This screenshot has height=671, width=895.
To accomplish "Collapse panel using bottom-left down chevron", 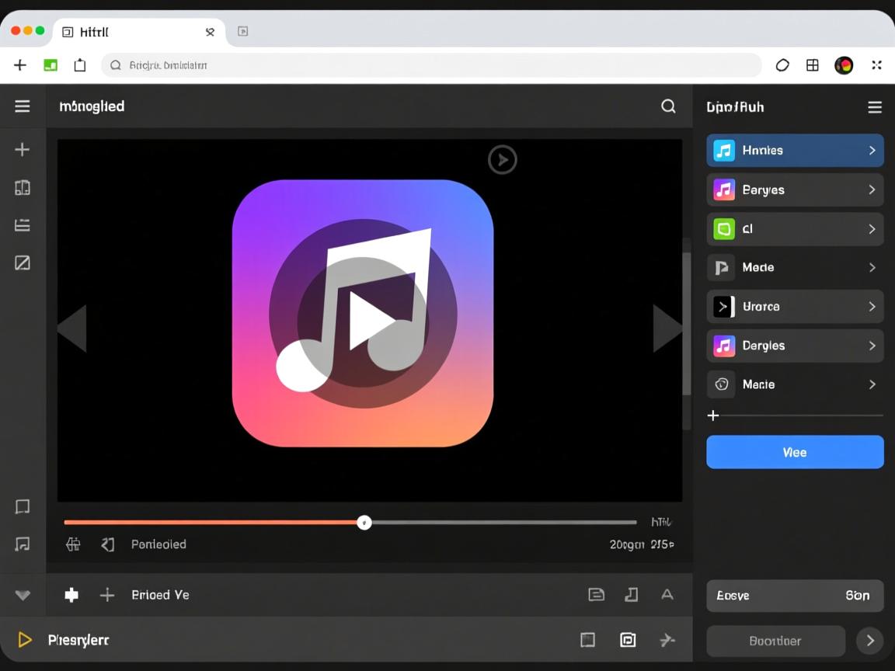I will point(23,596).
